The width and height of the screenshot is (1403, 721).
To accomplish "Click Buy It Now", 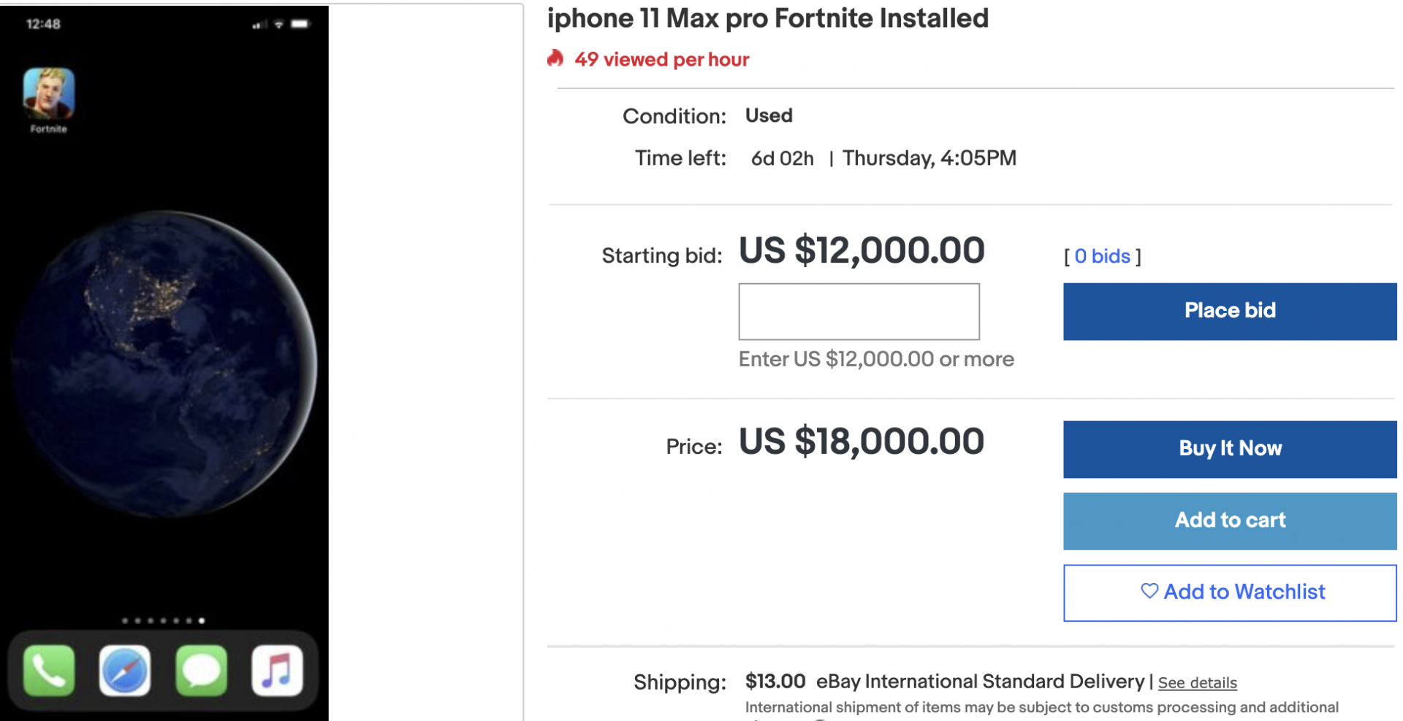I will click(x=1229, y=449).
